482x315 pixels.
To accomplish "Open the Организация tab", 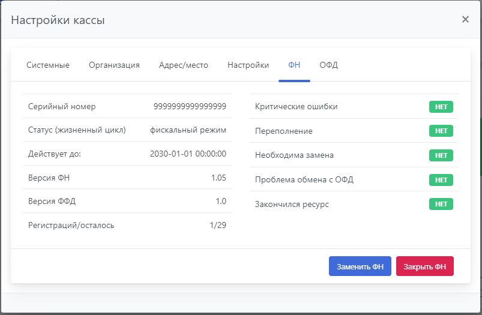I will click(x=114, y=65).
